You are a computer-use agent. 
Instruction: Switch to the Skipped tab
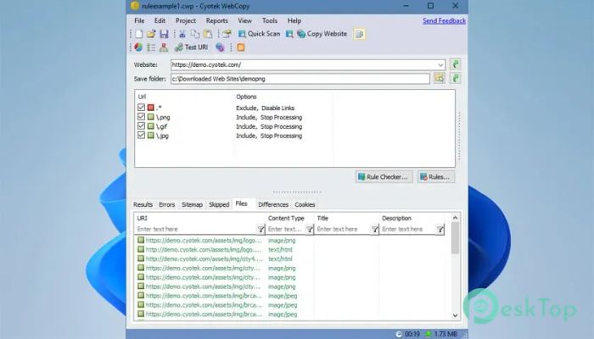[219, 205]
